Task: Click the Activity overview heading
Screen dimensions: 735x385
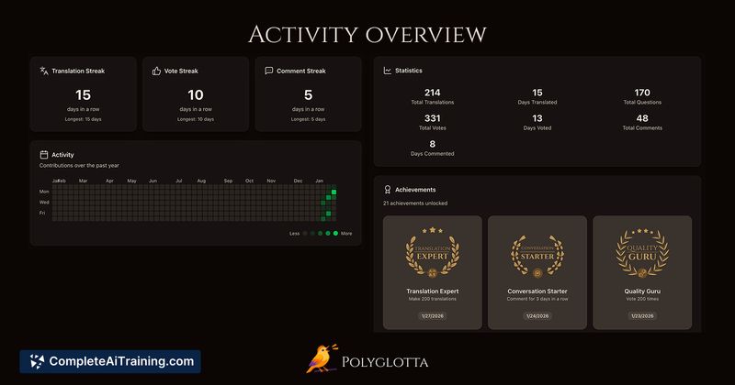Action: pyautogui.click(x=367, y=34)
